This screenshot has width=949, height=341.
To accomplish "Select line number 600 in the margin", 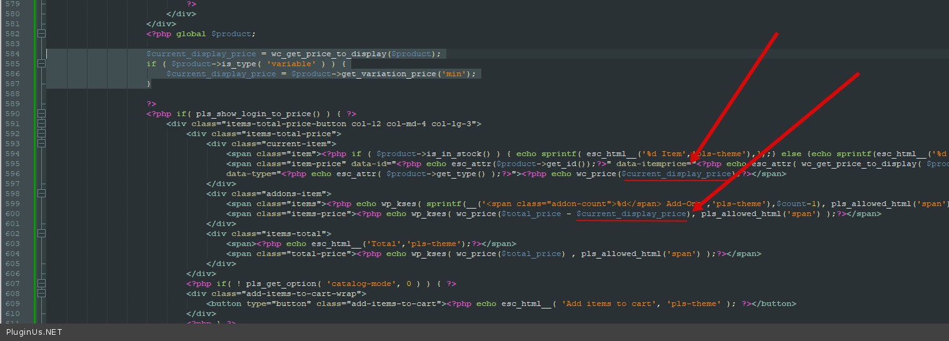I will point(12,214).
